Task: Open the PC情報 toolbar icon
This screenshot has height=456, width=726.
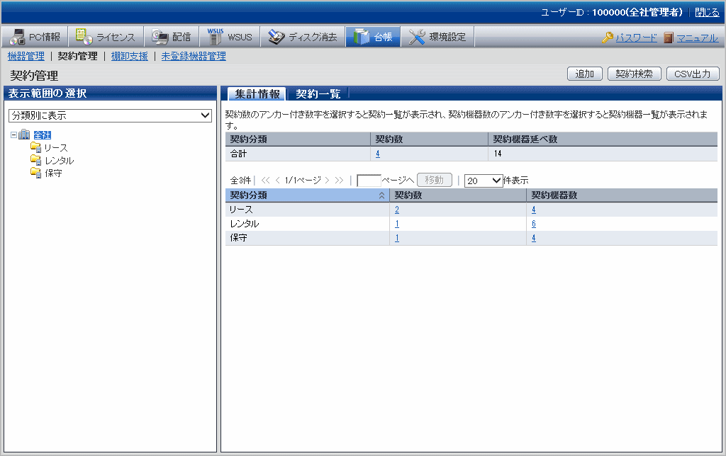Action: pyautogui.click(x=18, y=37)
